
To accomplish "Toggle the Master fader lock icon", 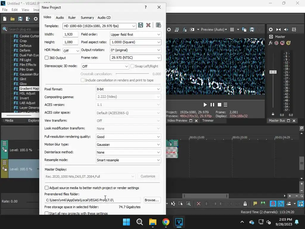I will [x=273, y=114].
